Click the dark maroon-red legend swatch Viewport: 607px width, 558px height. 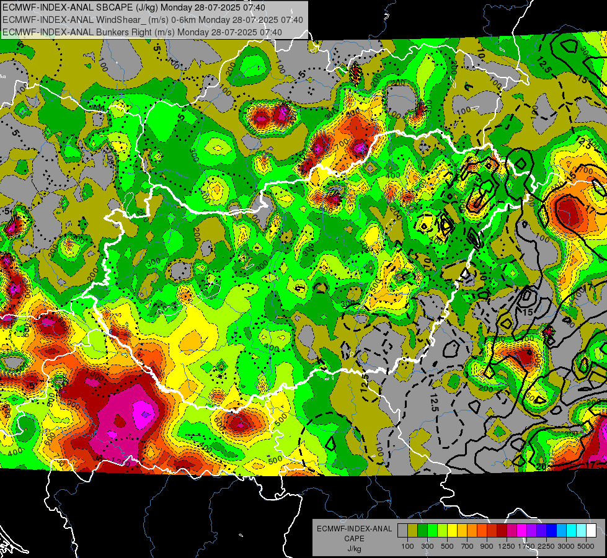click(x=502, y=530)
